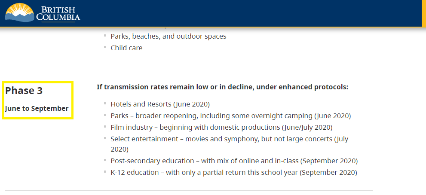Click the K-12 education list item
The height and width of the screenshot is (195, 426).
234,173
